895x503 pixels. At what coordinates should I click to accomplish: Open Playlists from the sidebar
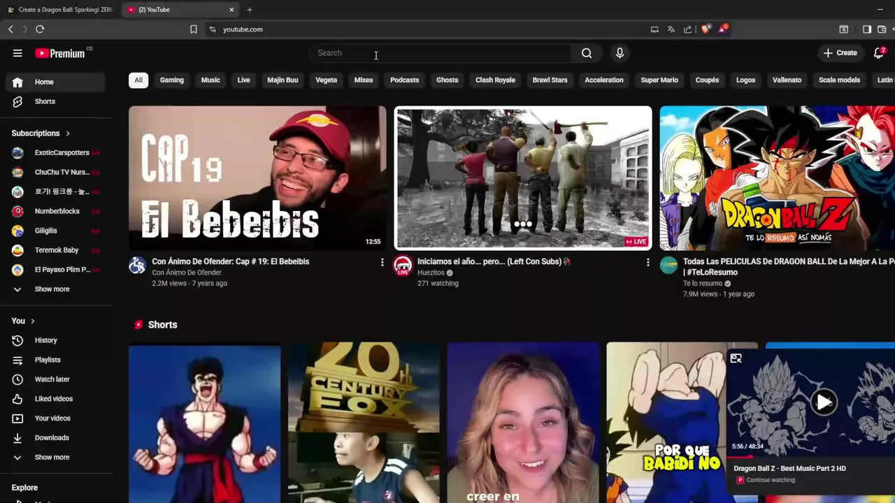click(x=56, y=360)
